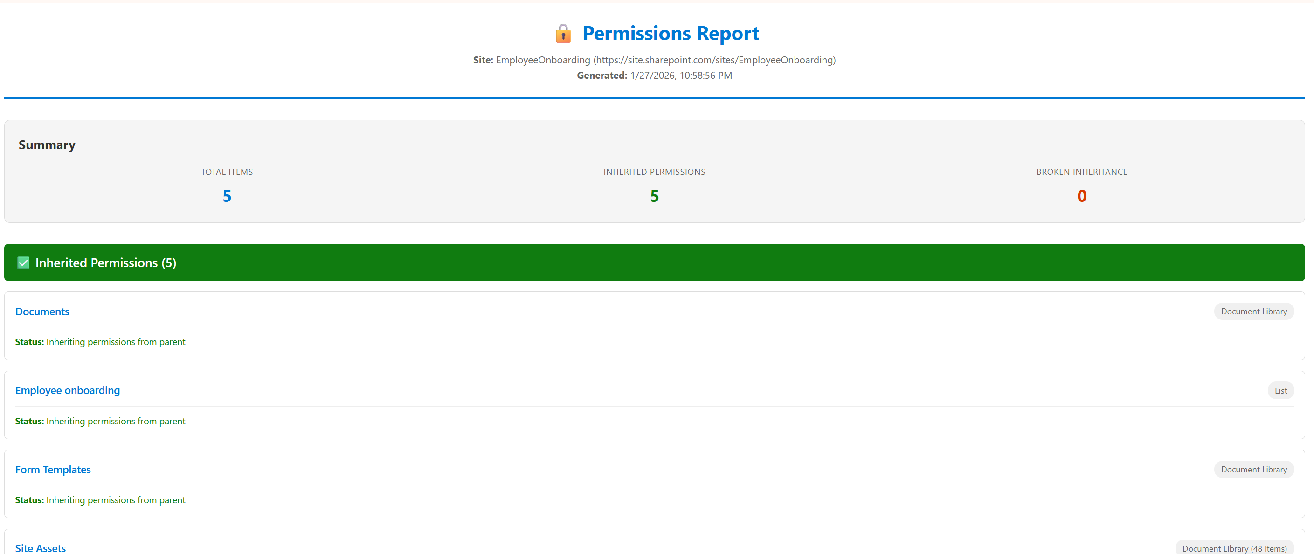Open the Documents library link
Viewport: 1314px width, 554px height.
(42, 311)
